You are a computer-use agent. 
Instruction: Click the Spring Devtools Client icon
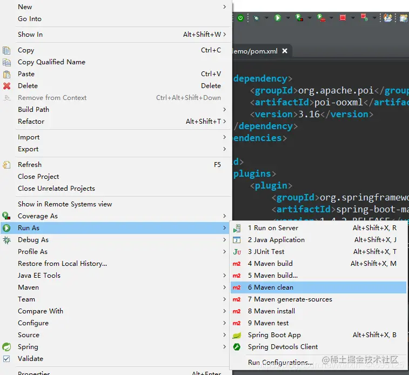point(237,347)
